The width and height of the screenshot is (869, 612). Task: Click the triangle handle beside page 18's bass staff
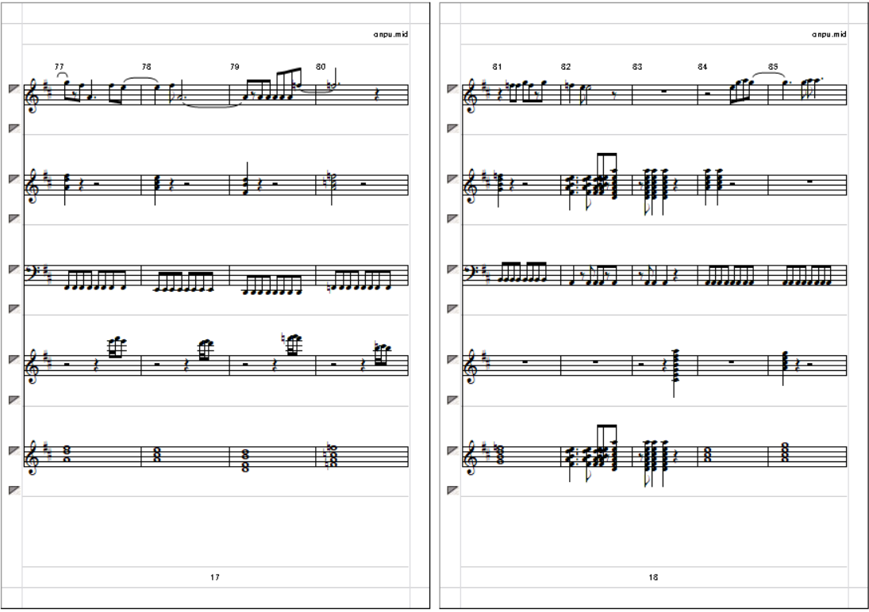[453, 270]
